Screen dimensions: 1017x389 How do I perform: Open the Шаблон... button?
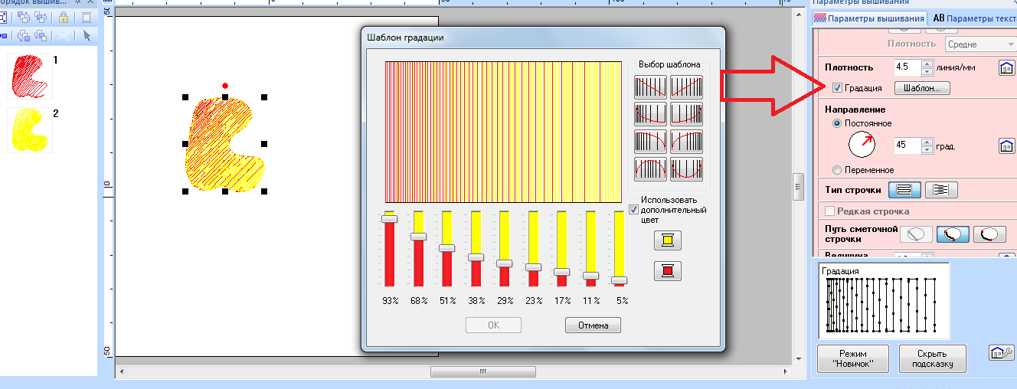[x=922, y=88]
